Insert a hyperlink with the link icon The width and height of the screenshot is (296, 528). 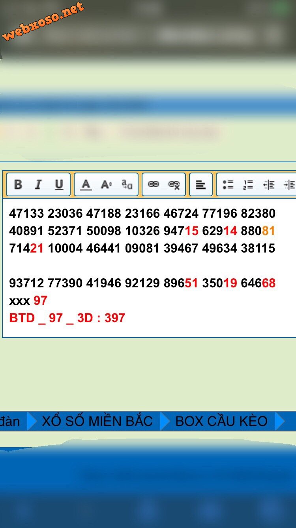pyautogui.click(x=153, y=184)
